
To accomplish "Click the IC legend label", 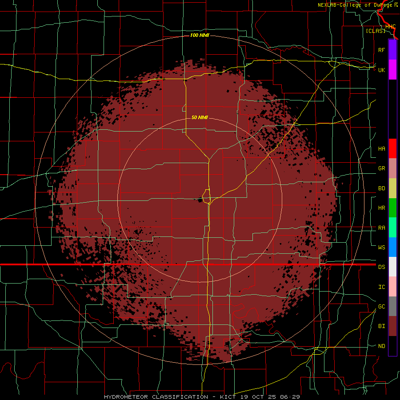I will (x=381, y=287).
